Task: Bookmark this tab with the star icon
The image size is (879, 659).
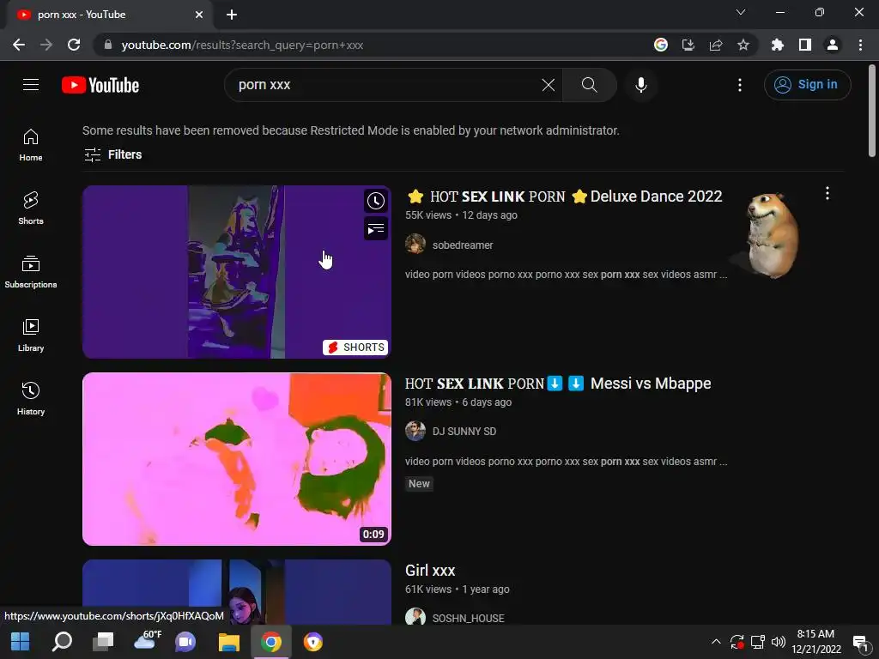Action: click(743, 45)
